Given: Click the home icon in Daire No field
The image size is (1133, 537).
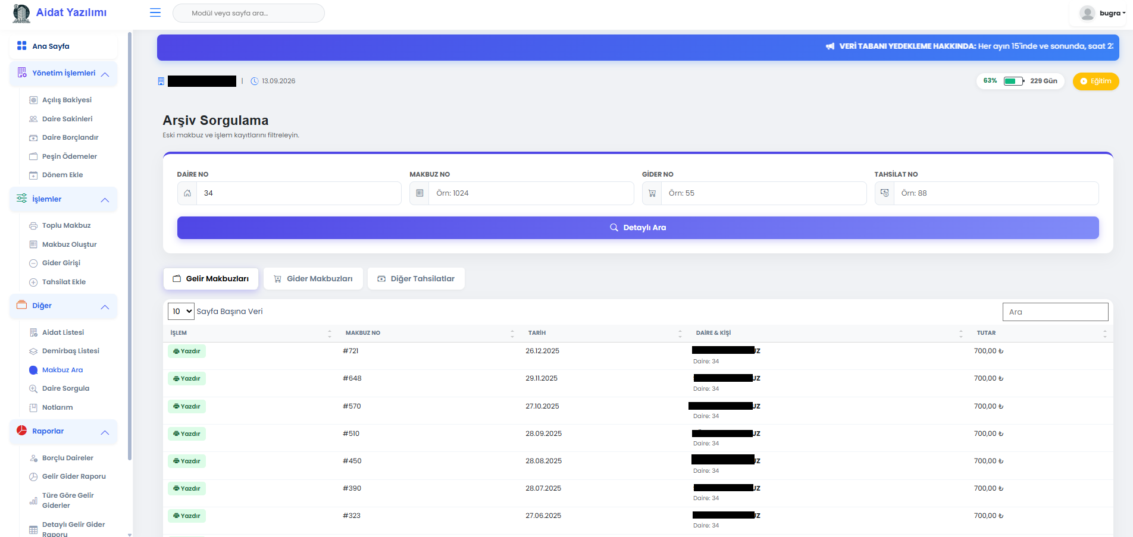Looking at the screenshot, I should 187,193.
